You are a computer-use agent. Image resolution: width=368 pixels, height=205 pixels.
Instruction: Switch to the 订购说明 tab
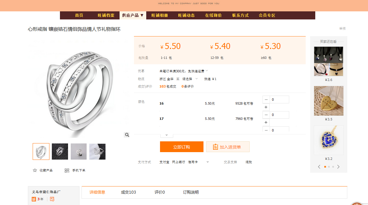[x=191, y=192]
